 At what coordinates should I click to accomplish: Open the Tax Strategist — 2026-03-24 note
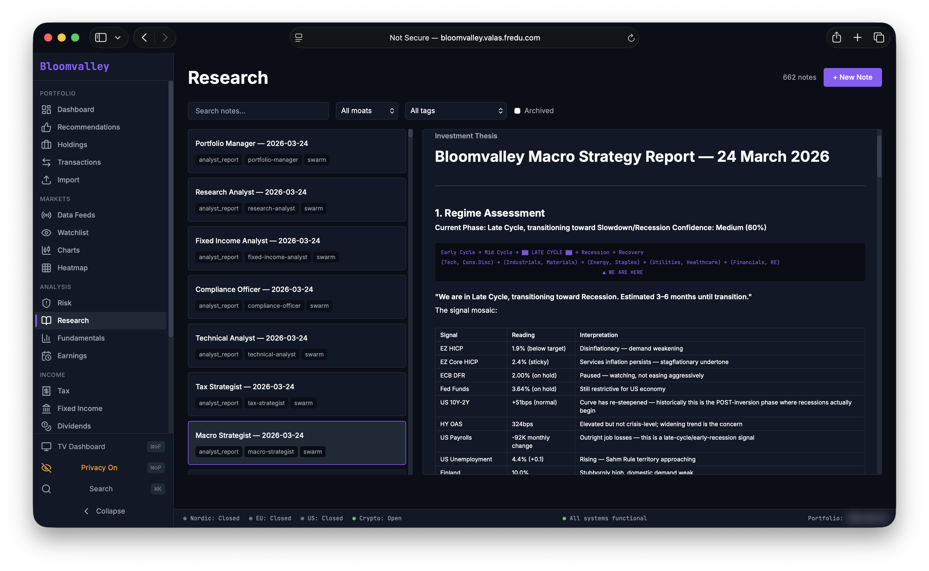[x=297, y=394]
